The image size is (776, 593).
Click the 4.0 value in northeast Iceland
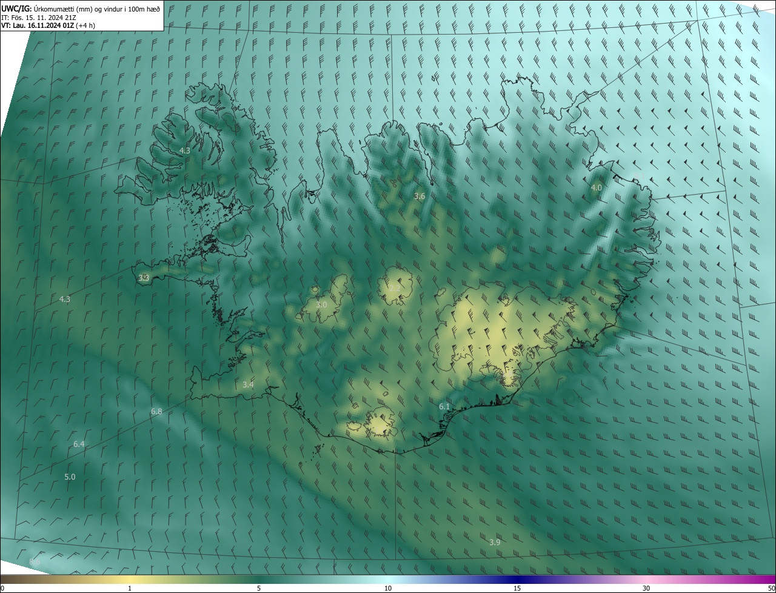point(597,188)
